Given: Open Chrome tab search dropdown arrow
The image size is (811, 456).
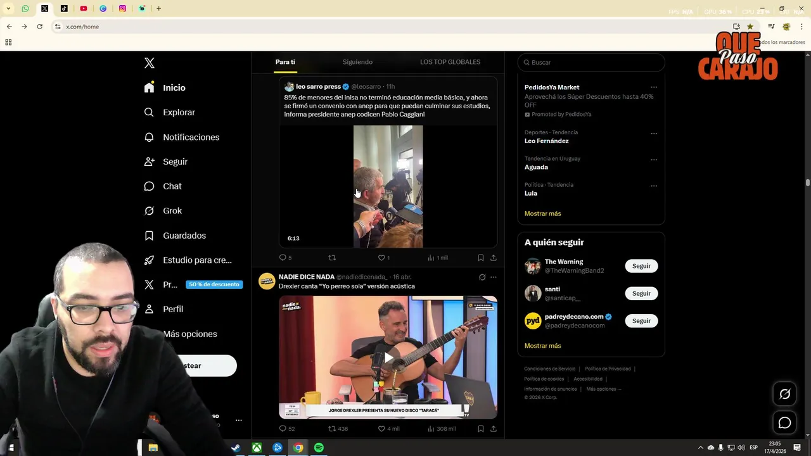Looking at the screenshot, I should click(x=8, y=8).
